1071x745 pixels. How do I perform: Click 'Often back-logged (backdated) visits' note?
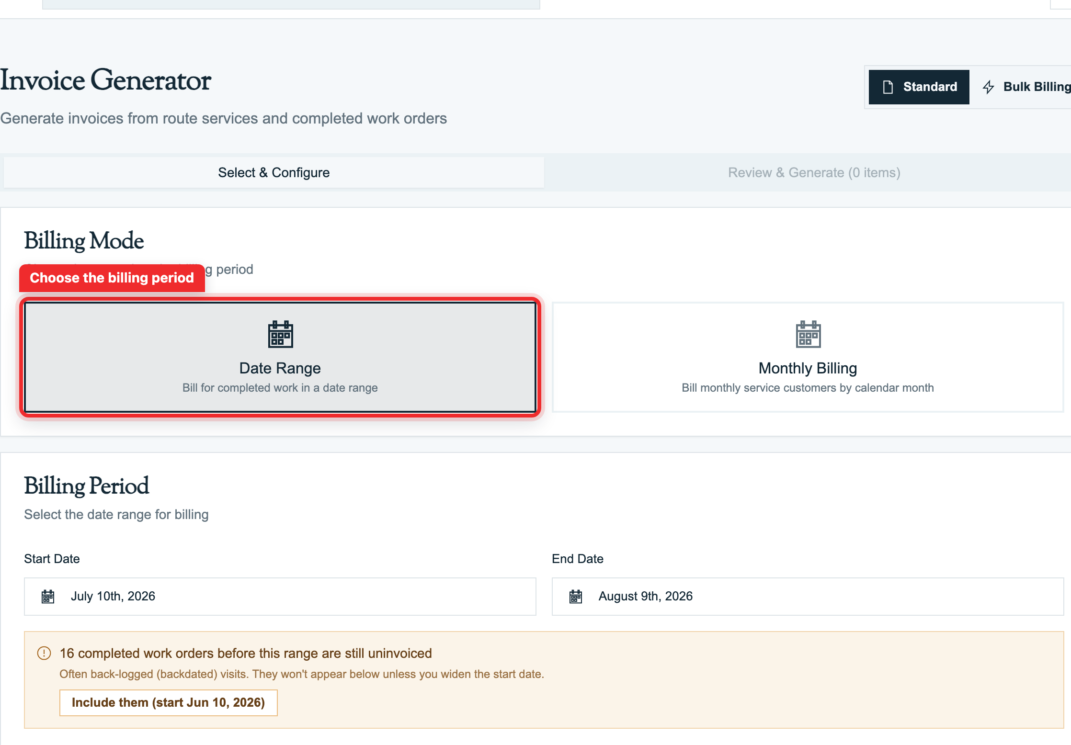[x=302, y=674]
